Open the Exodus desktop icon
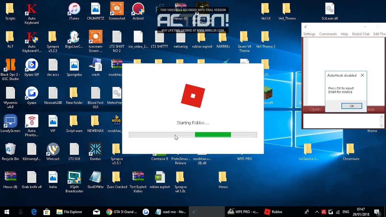The width and height of the screenshot is (386, 217). tap(95, 152)
